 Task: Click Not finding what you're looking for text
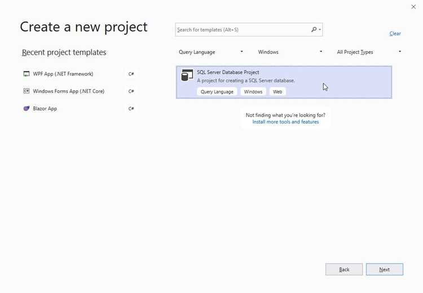pos(285,115)
